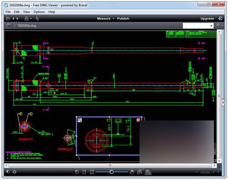Click the fit page icon

tap(84, 172)
